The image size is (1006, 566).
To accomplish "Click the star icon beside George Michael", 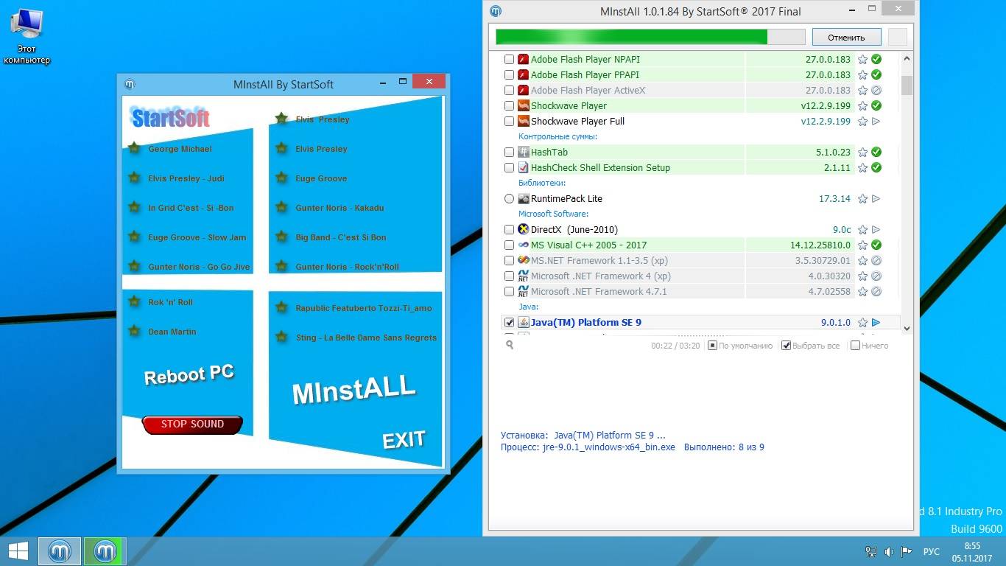I will [x=134, y=148].
